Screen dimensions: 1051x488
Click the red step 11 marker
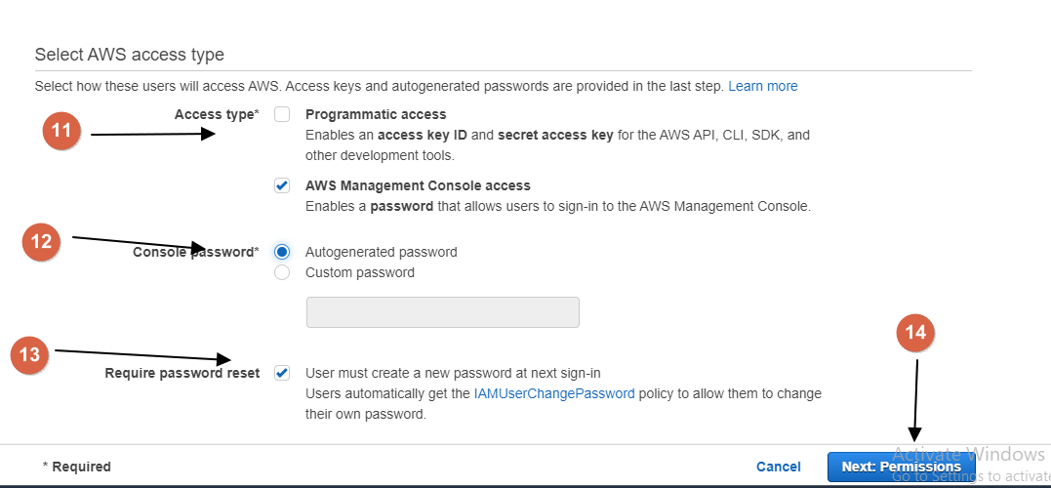62,131
